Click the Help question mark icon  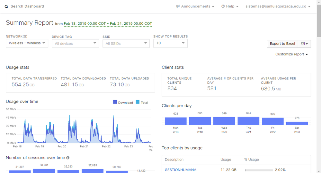223,6
